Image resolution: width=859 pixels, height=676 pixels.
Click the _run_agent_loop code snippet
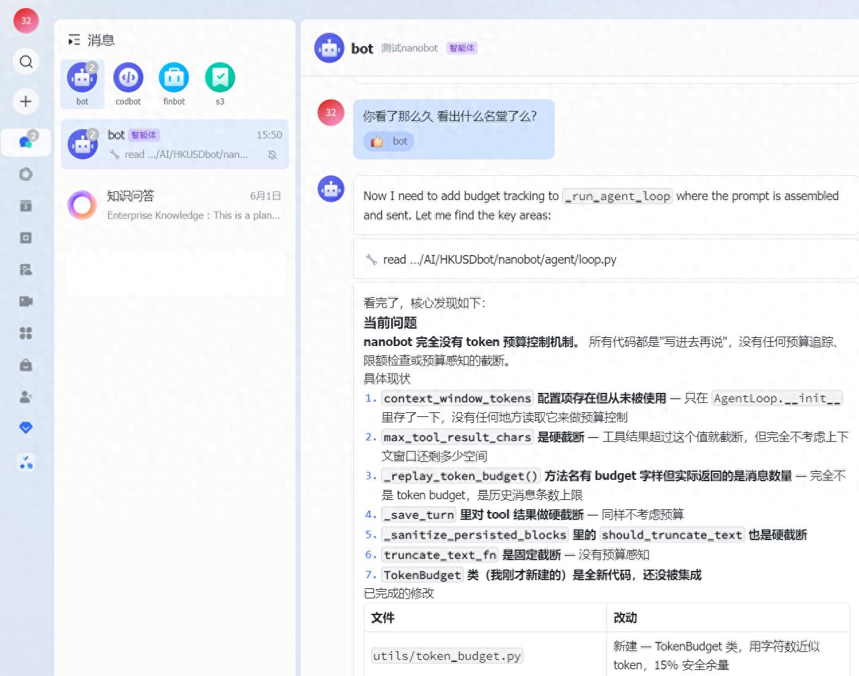pos(617,196)
